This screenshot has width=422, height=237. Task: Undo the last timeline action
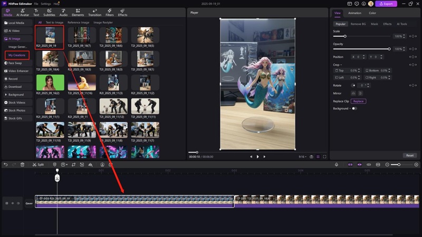tap(6, 164)
